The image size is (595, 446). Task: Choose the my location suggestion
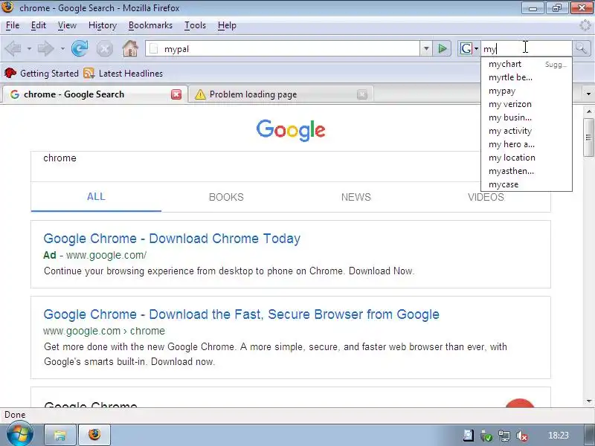[527, 158]
